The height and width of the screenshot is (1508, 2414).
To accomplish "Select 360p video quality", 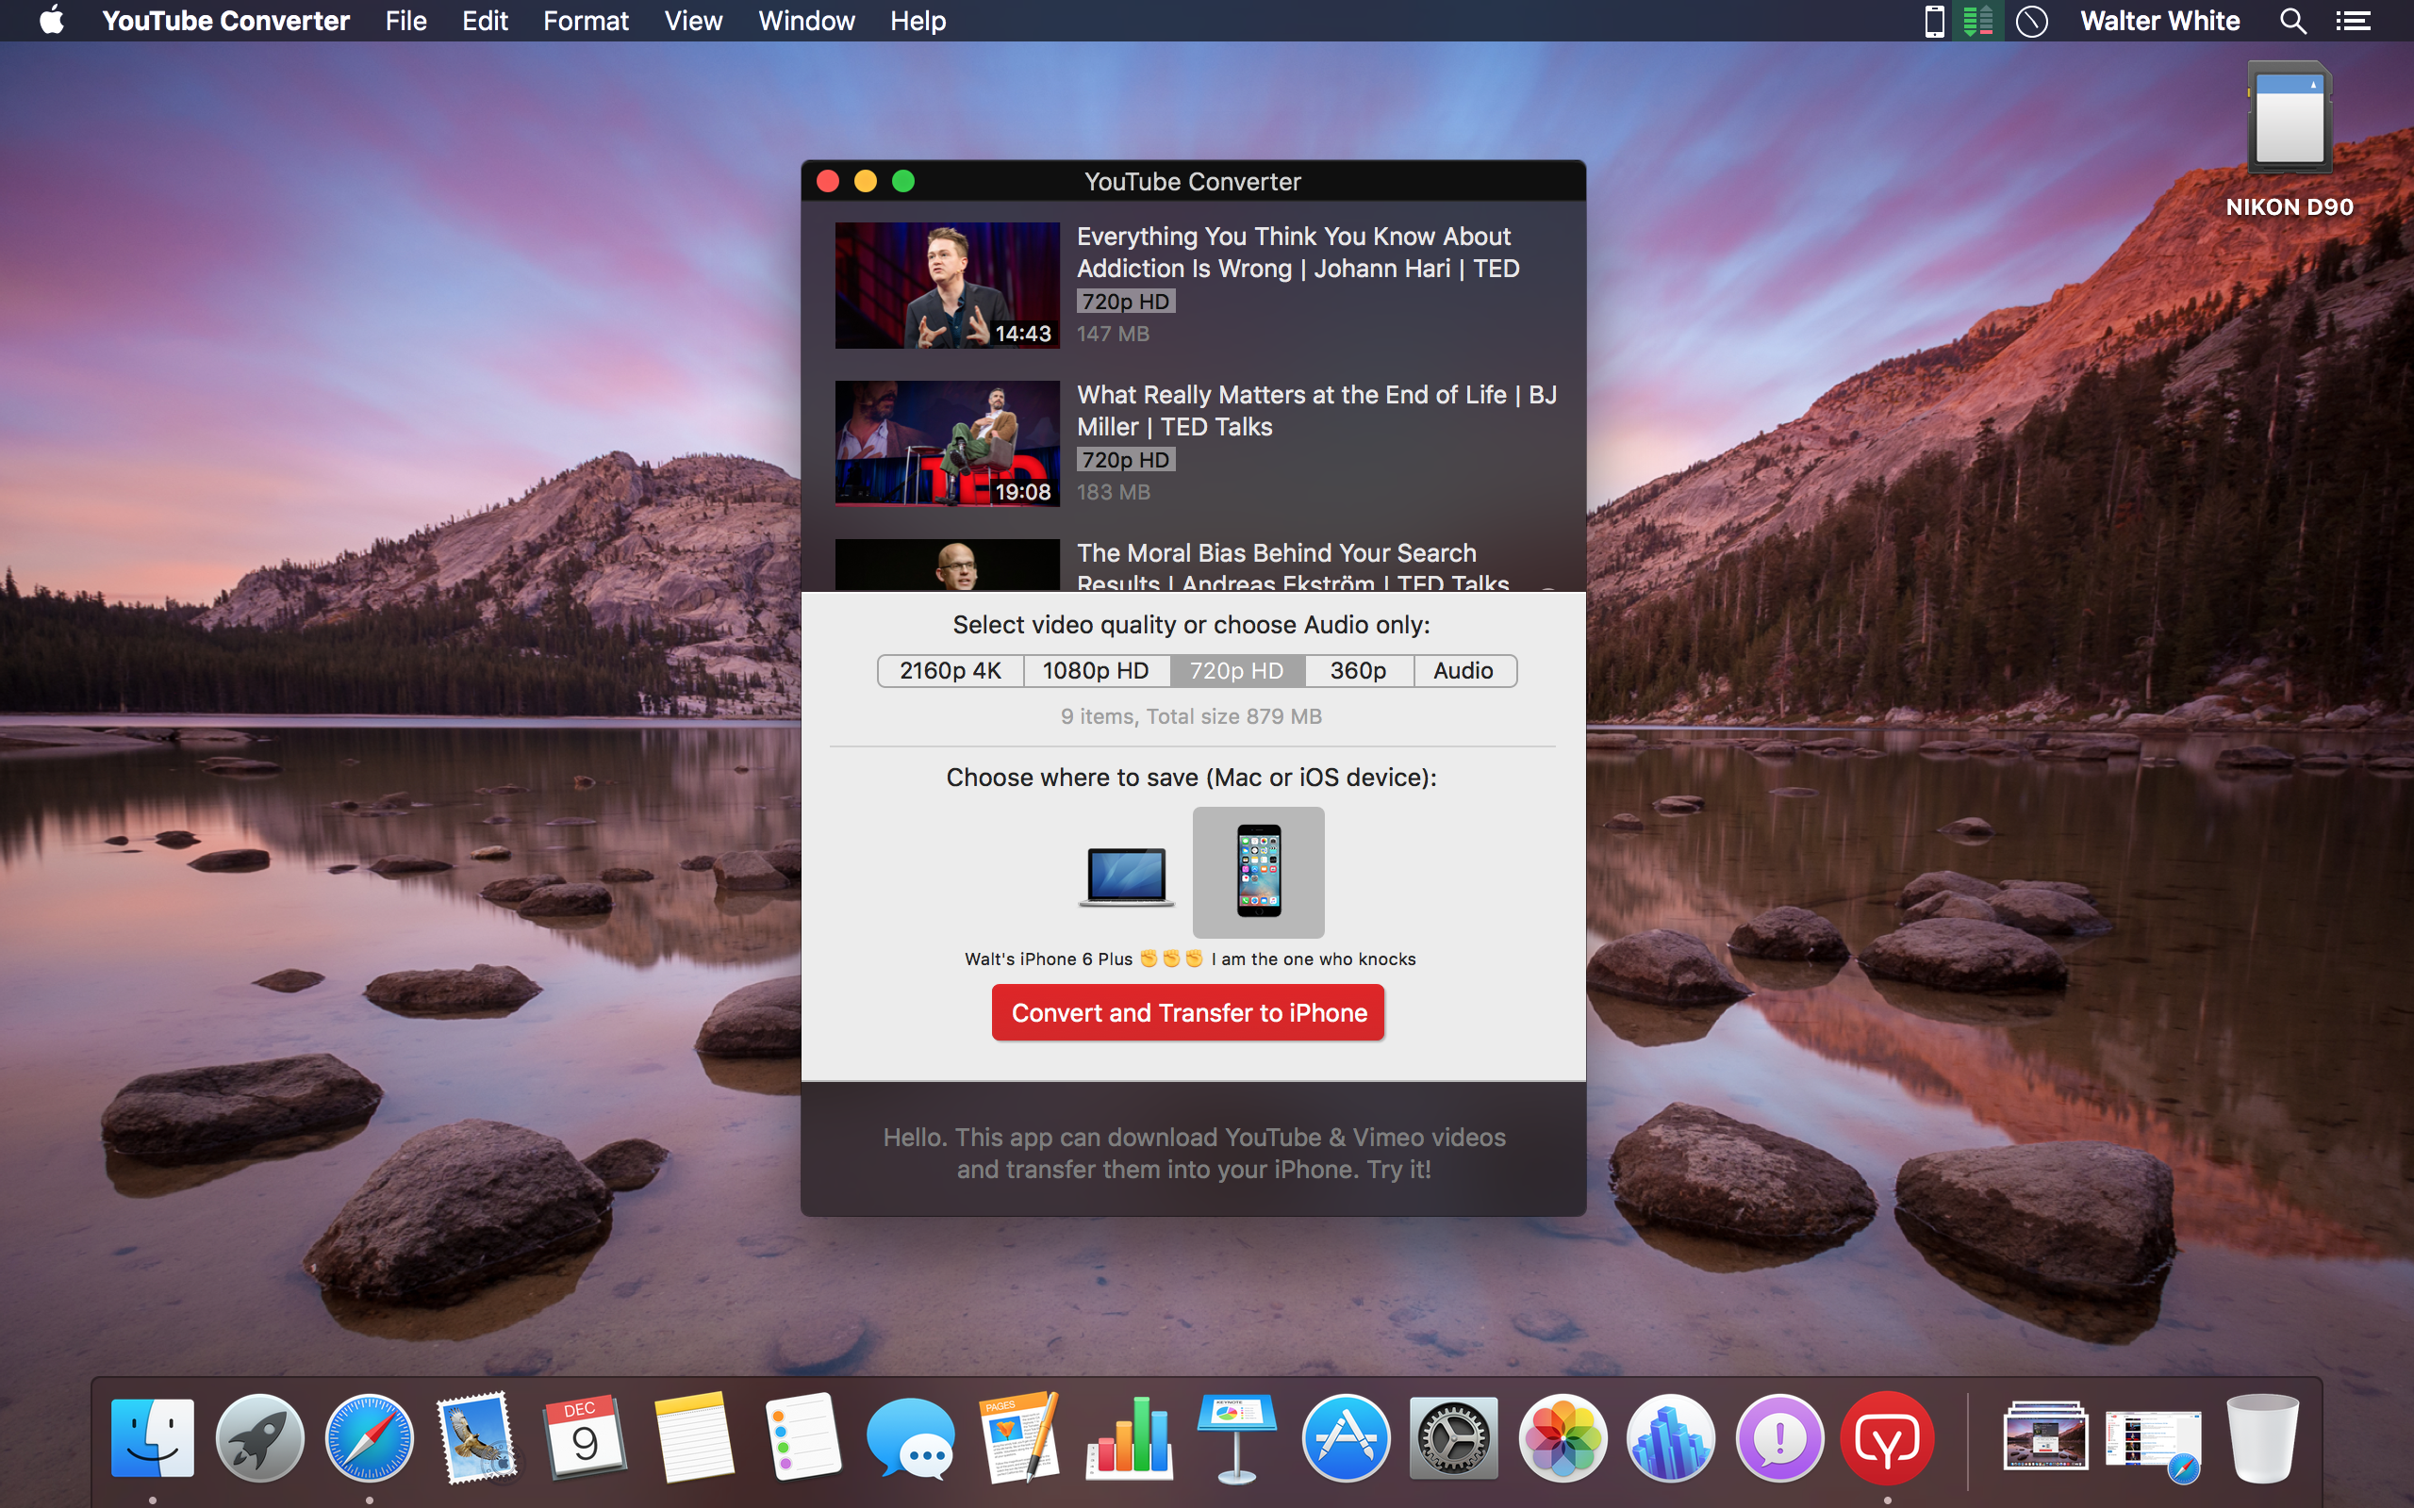I will [x=1358, y=670].
